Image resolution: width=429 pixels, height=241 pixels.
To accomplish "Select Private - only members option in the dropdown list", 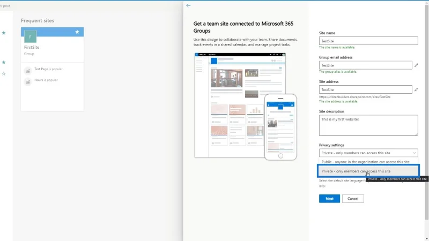I will 368,171.
